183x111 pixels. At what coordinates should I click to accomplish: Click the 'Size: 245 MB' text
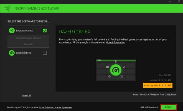[x=165, y=75]
